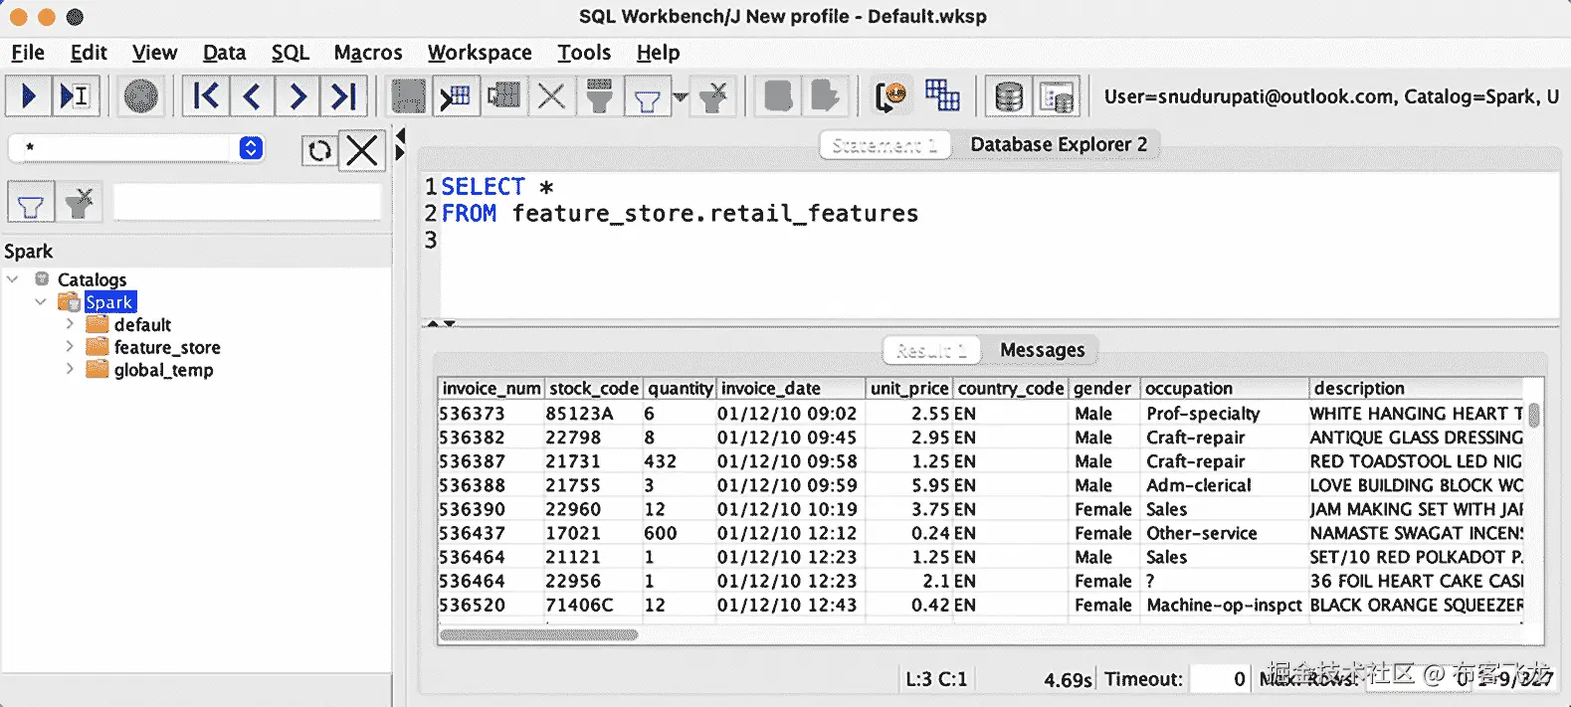Open the Workspace menu

click(480, 53)
